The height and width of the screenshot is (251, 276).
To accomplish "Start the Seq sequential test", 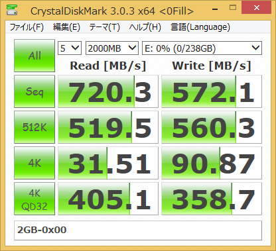I will coord(34,91).
